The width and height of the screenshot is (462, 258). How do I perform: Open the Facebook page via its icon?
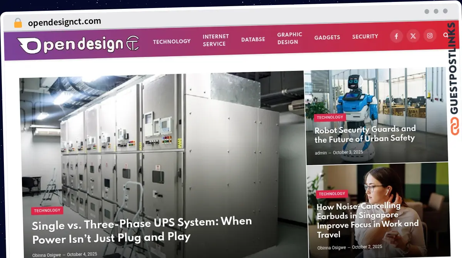396,36
